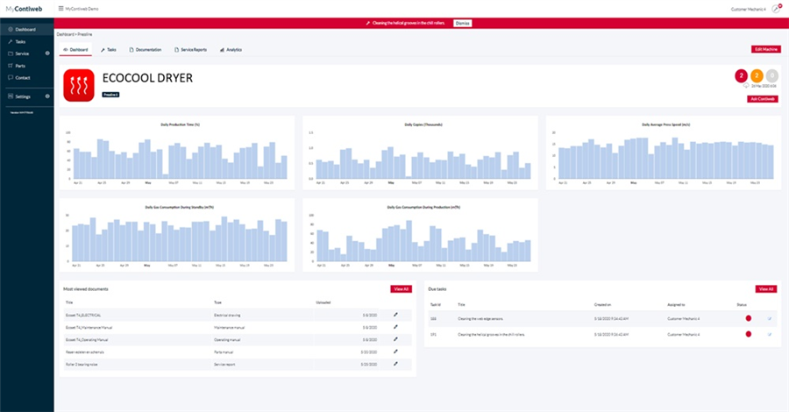Click the Pressline tag under Ecocool Dryer

pyautogui.click(x=110, y=95)
